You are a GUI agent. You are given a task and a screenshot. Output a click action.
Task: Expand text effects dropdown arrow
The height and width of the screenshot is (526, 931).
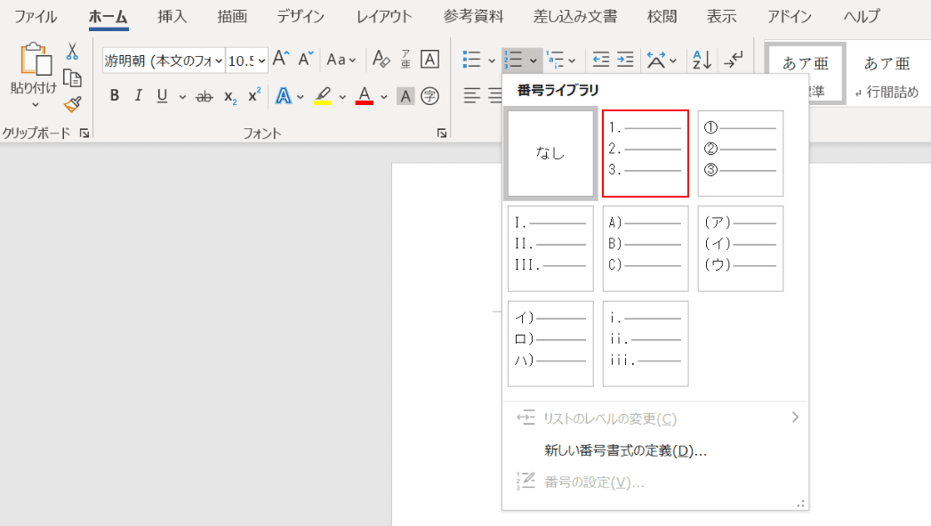[301, 96]
